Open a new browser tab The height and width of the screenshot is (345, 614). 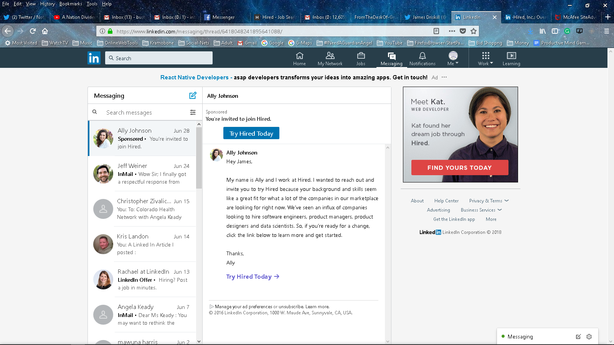pyautogui.click(x=608, y=17)
